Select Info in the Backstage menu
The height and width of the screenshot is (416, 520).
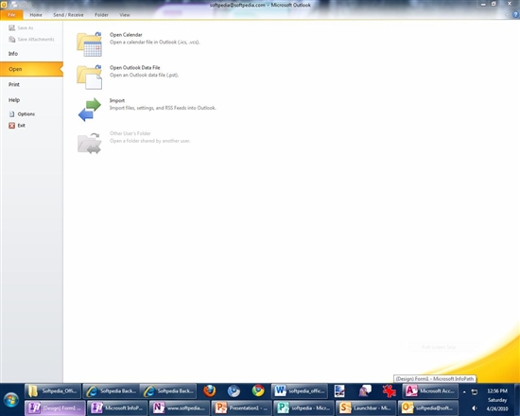click(31, 53)
